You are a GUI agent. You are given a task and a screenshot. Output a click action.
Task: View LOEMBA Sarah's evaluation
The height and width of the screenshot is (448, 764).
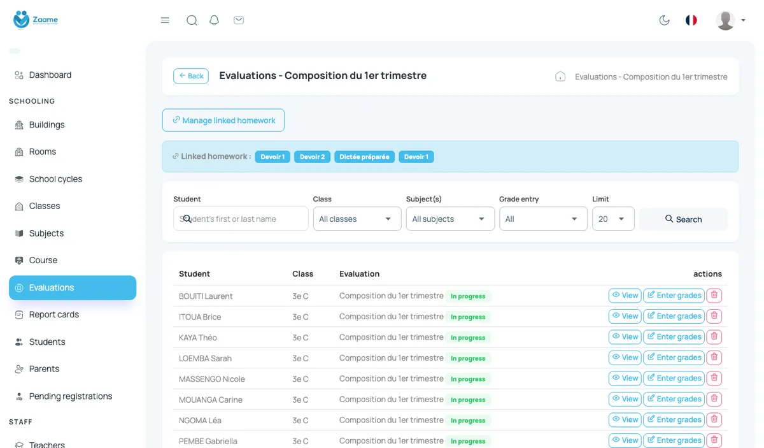pyautogui.click(x=625, y=358)
